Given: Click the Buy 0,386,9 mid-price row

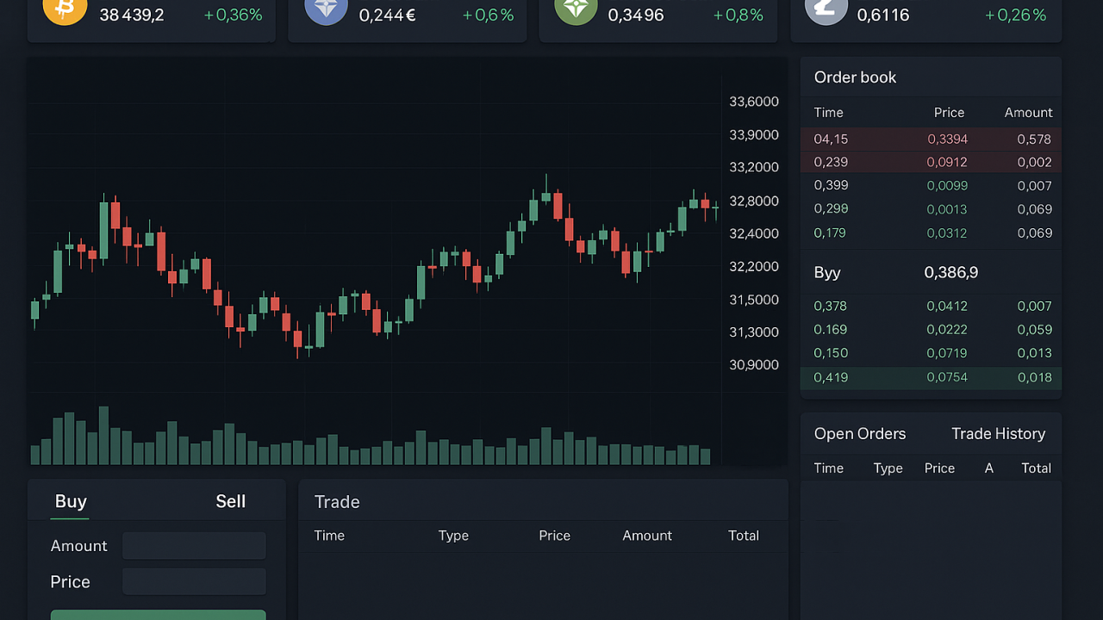Looking at the screenshot, I should coord(931,272).
